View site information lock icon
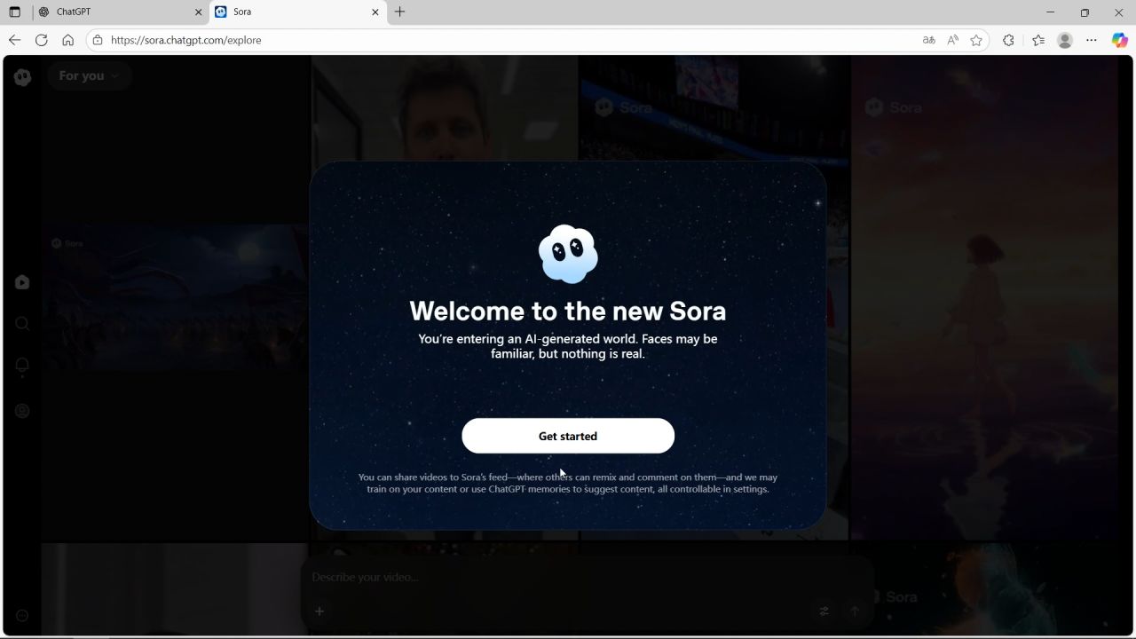Viewport: 1136px width, 639px height. click(x=98, y=40)
